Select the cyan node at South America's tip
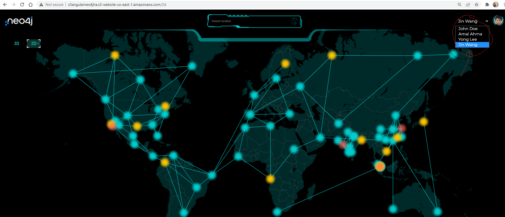Viewport: 505px width, 217px height. point(184,213)
